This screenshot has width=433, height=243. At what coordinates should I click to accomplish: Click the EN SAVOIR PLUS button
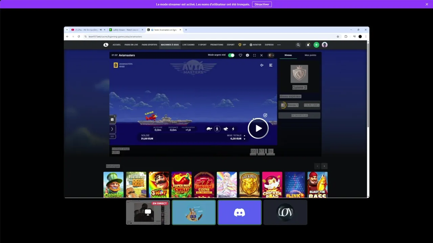coord(299,115)
